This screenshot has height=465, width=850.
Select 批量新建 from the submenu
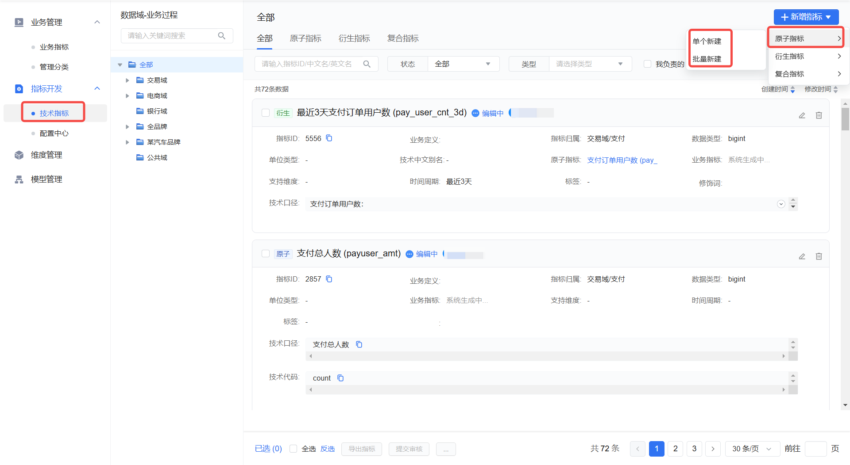[x=707, y=59]
